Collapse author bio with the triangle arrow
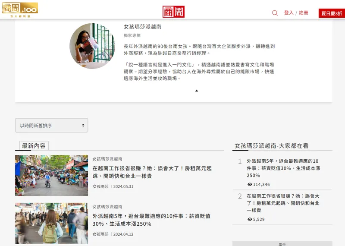This screenshot has width=345, height=246. 197,91
